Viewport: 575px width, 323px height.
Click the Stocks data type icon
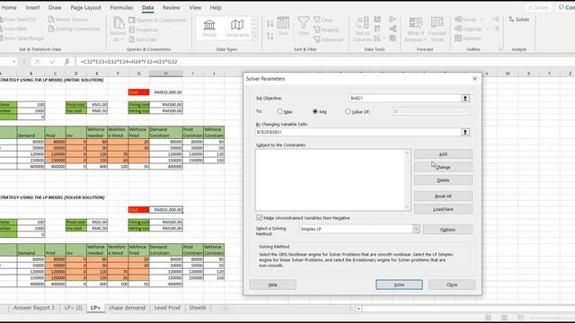coord(209,25)
